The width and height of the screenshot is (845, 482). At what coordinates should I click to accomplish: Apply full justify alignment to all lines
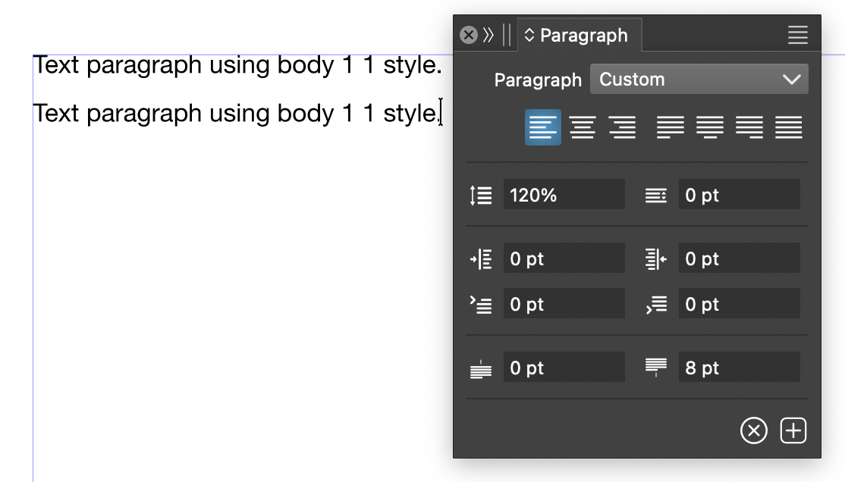point(789,127)
